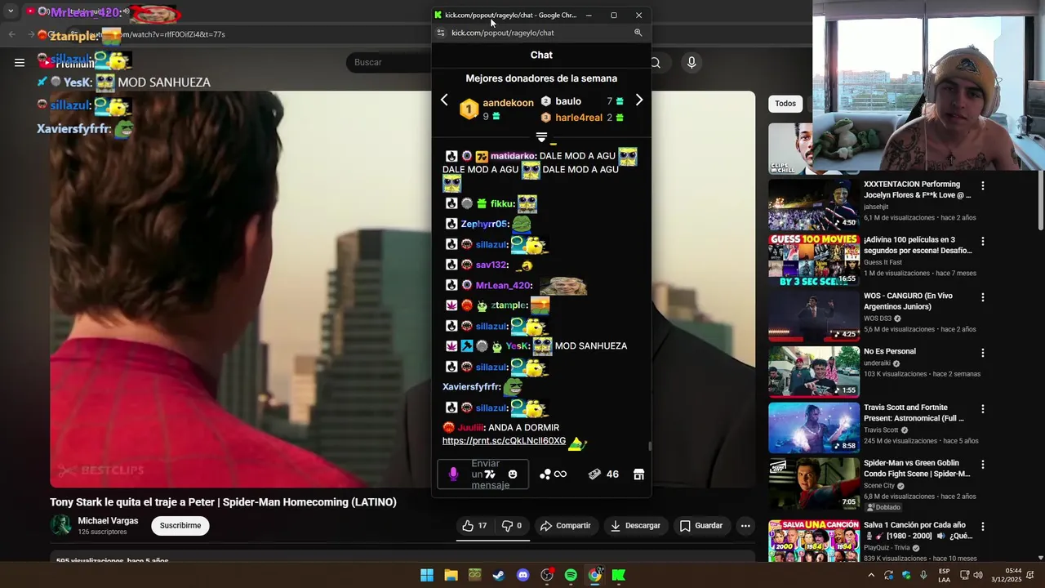Screen dimensions: 1045x588
Task: Open more options for Adivina 100 películas video
Action: (x=983, y=241)
